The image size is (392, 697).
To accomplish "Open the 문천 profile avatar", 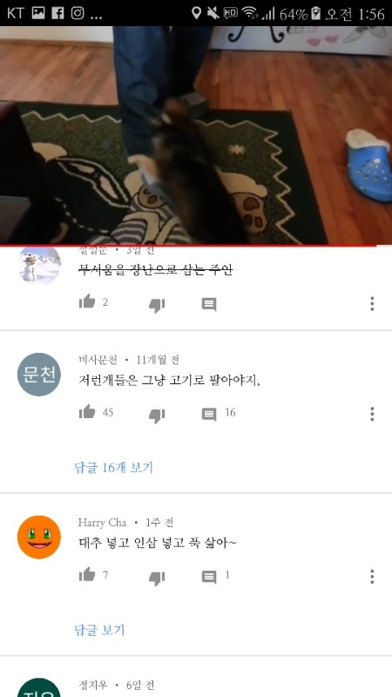I will coord(39,375).
